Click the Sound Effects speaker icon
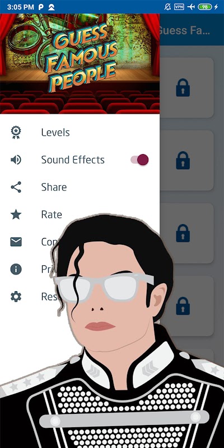 click(16, 160)
